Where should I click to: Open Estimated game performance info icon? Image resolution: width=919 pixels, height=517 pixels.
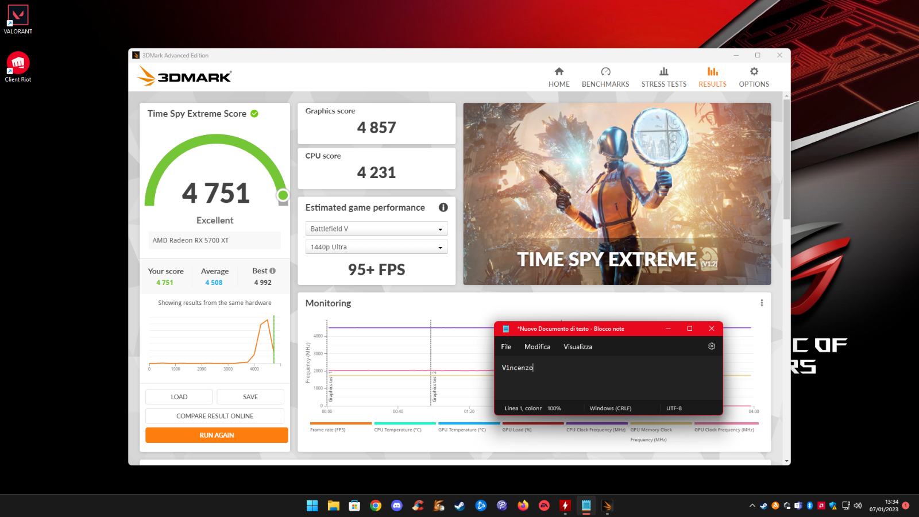443,207
